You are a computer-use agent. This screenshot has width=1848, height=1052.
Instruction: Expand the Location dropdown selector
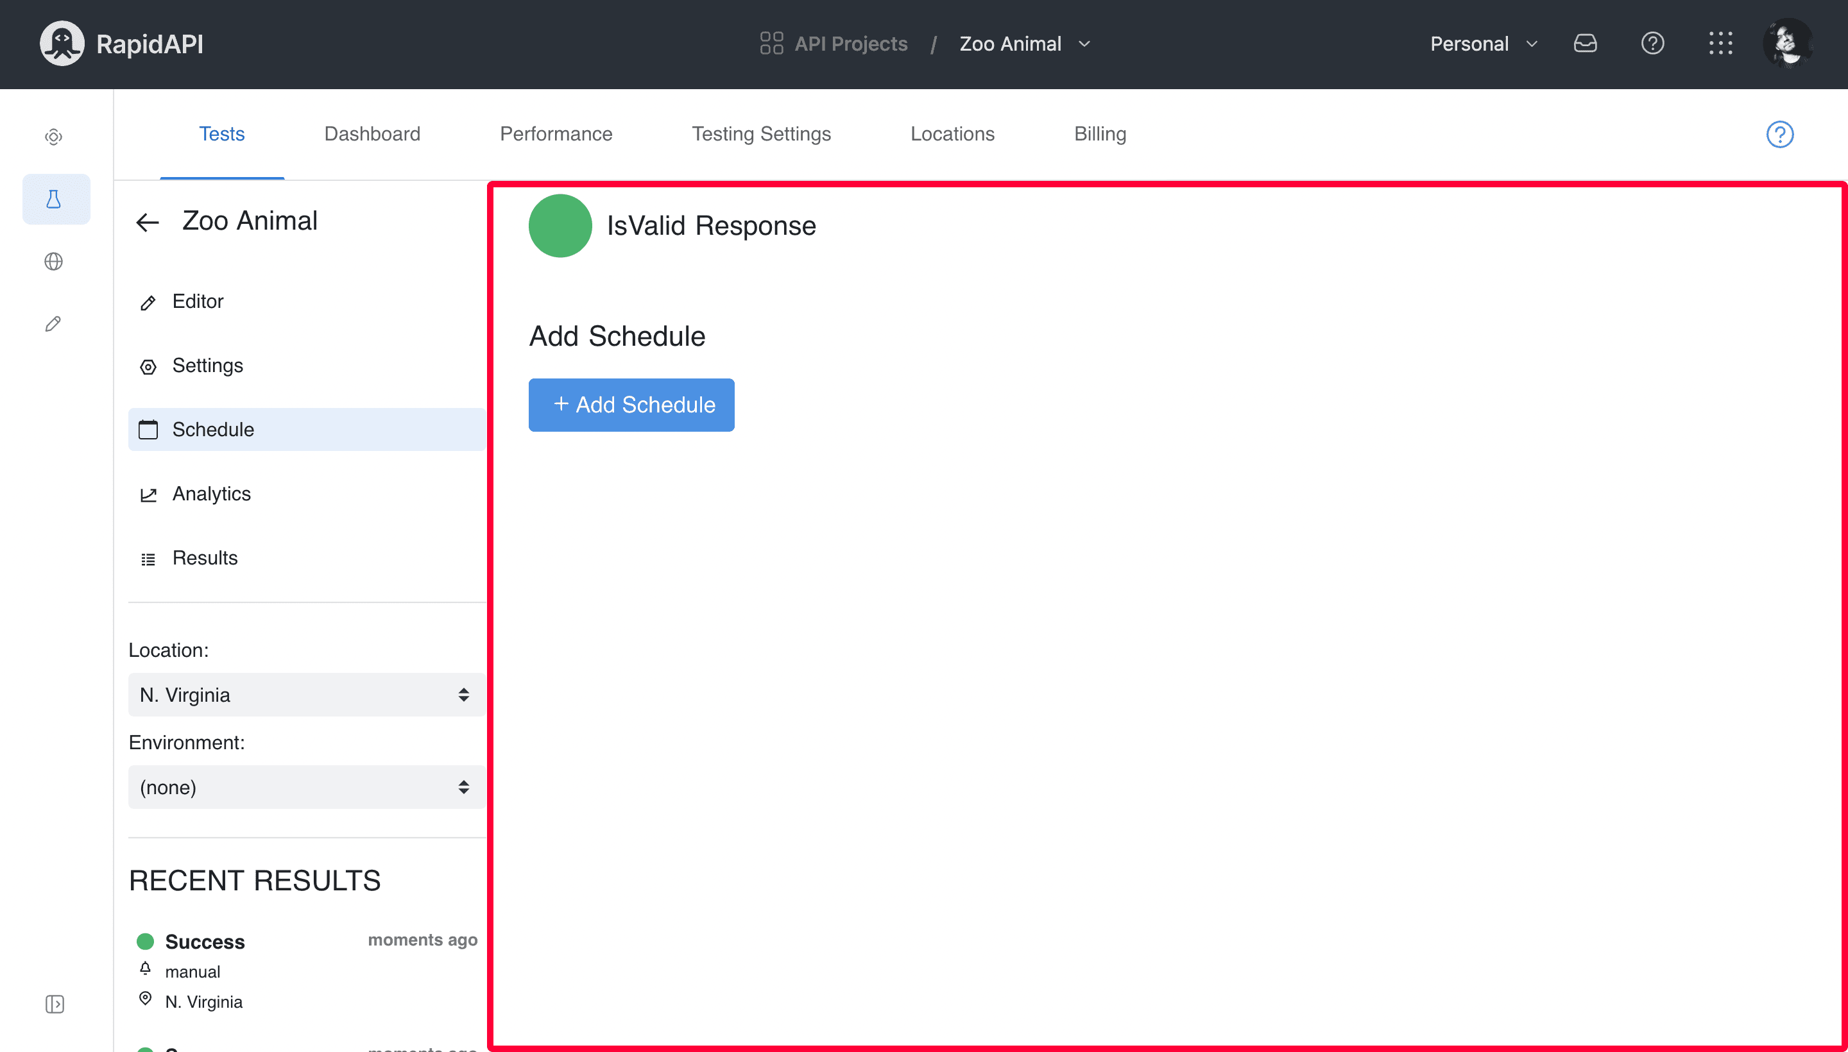(301, 694)
